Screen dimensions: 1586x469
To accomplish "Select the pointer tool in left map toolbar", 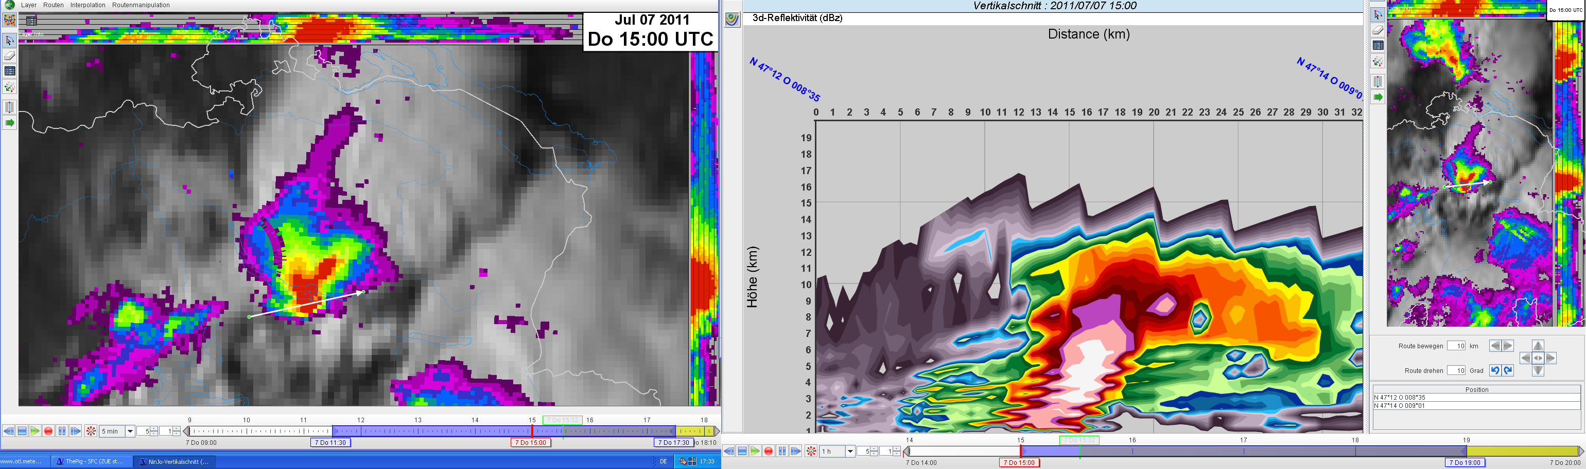I will coord(9,41).
